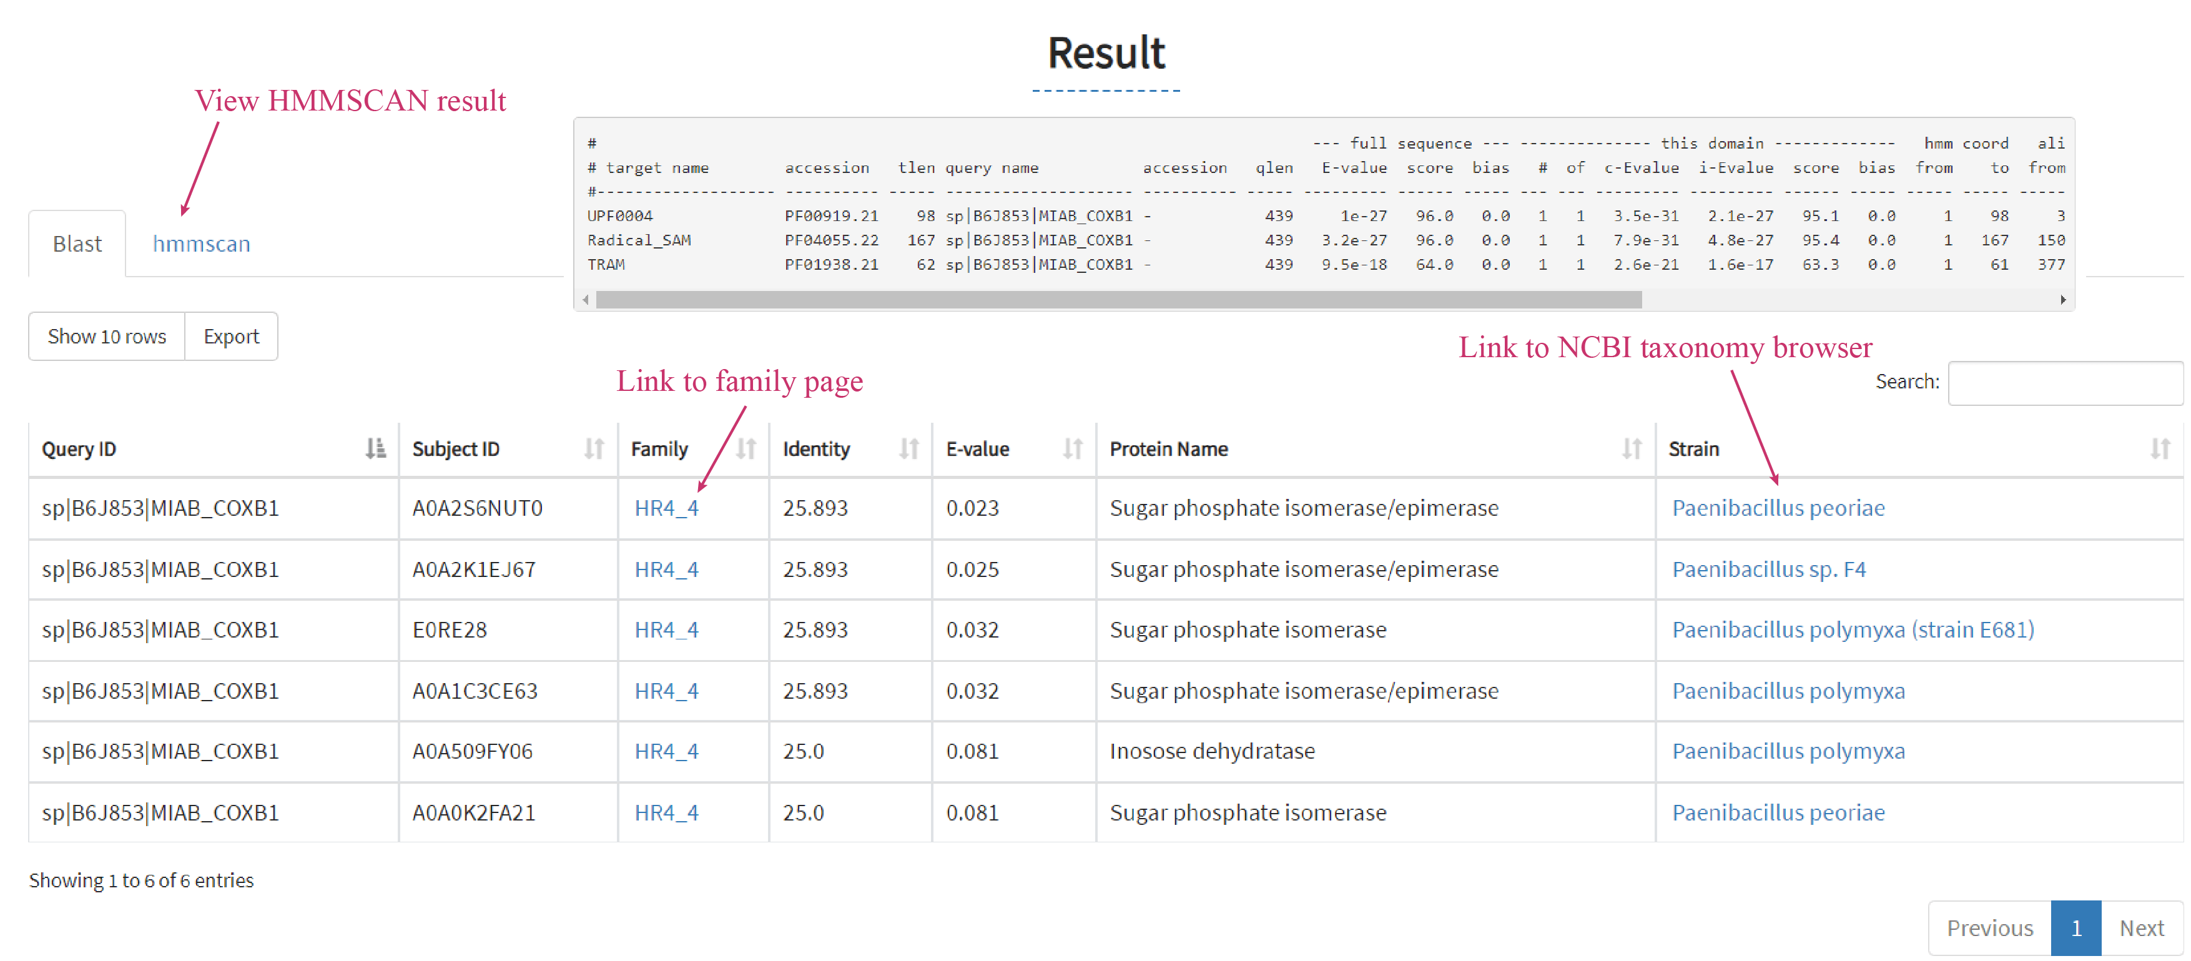This screenshot has height=961, width=2191.
Task: Open the Export menu button
Action: pyautogui.click(x=232, y=336)
